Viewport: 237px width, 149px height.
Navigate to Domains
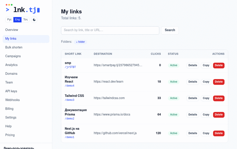click(x=26, y=74)
